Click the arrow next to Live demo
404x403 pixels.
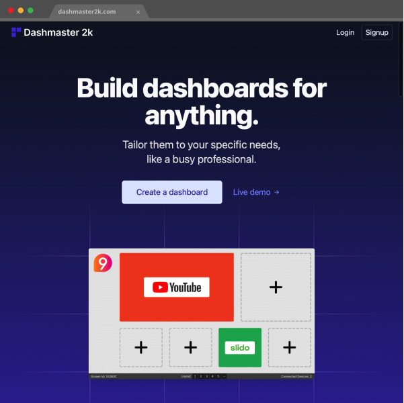(x=277, y=192)
